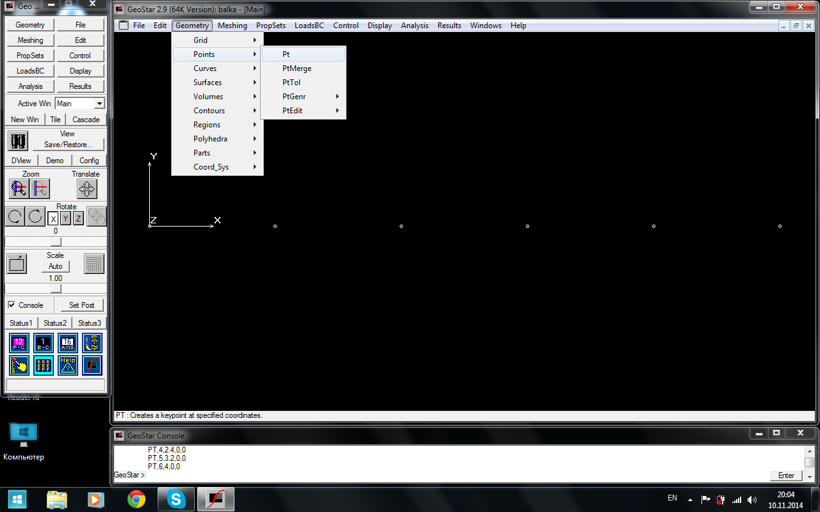Screen dimensions: 820x512
Task: Open Windows Explorer from taskbar
Action: click(57, 499)
